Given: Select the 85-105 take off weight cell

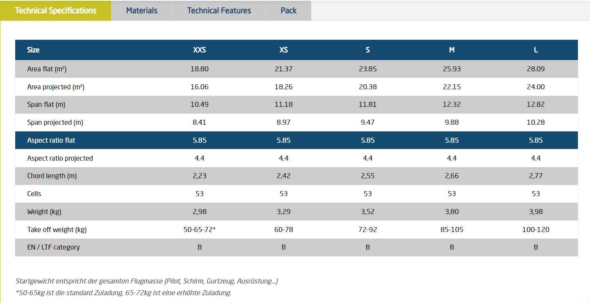Looking at the screenshot, I should pyautogui.click(x=452, y=230).
